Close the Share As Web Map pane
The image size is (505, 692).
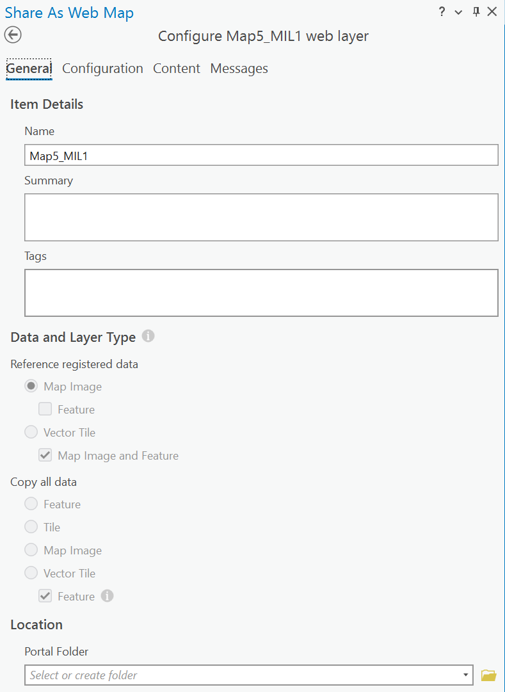click(x=492, y=12)
